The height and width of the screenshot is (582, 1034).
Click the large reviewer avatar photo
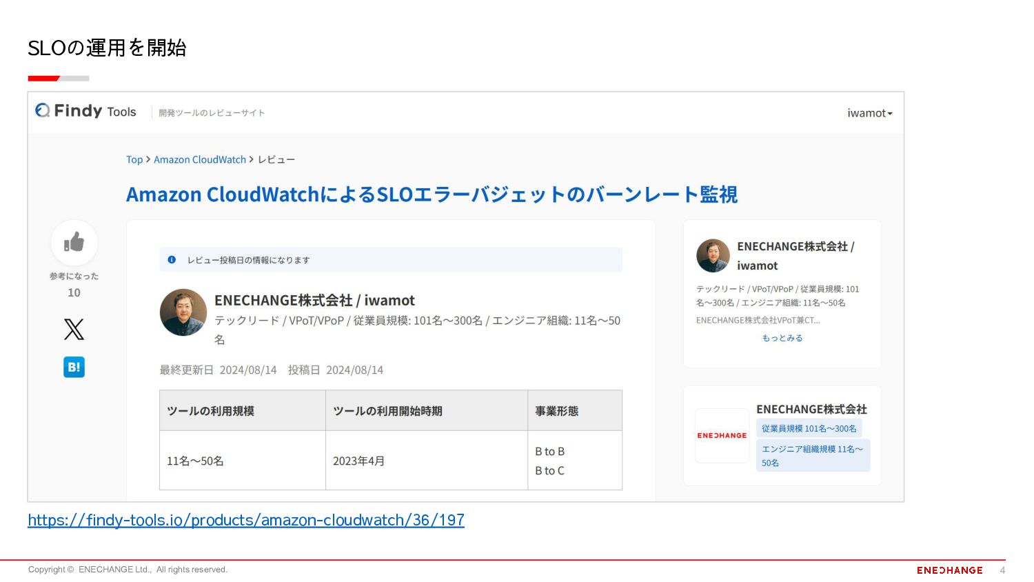pyautogui.click(x=183, y=312)
